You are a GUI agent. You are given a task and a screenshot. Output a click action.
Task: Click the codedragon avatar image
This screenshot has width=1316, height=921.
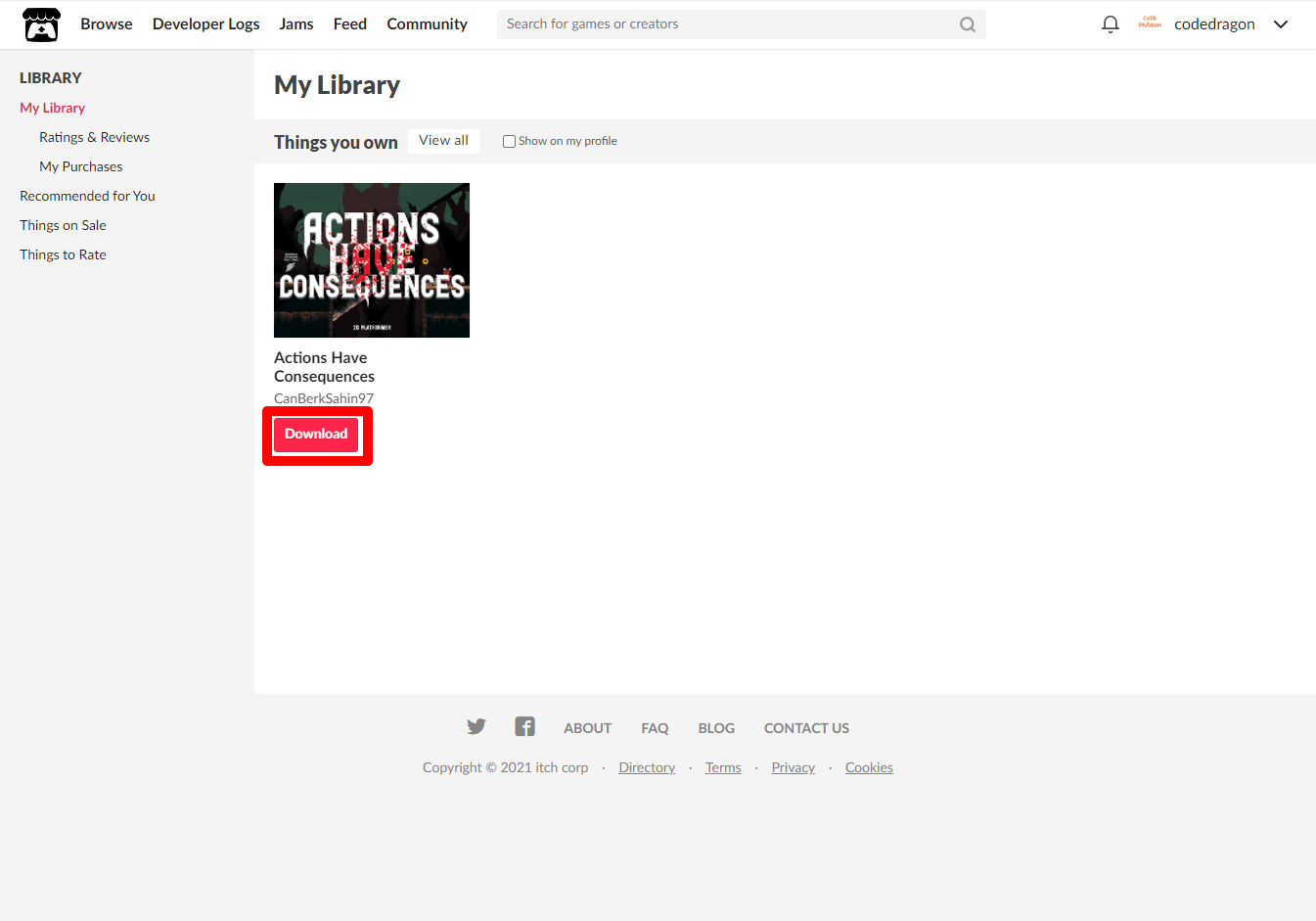click(1150, 23)
